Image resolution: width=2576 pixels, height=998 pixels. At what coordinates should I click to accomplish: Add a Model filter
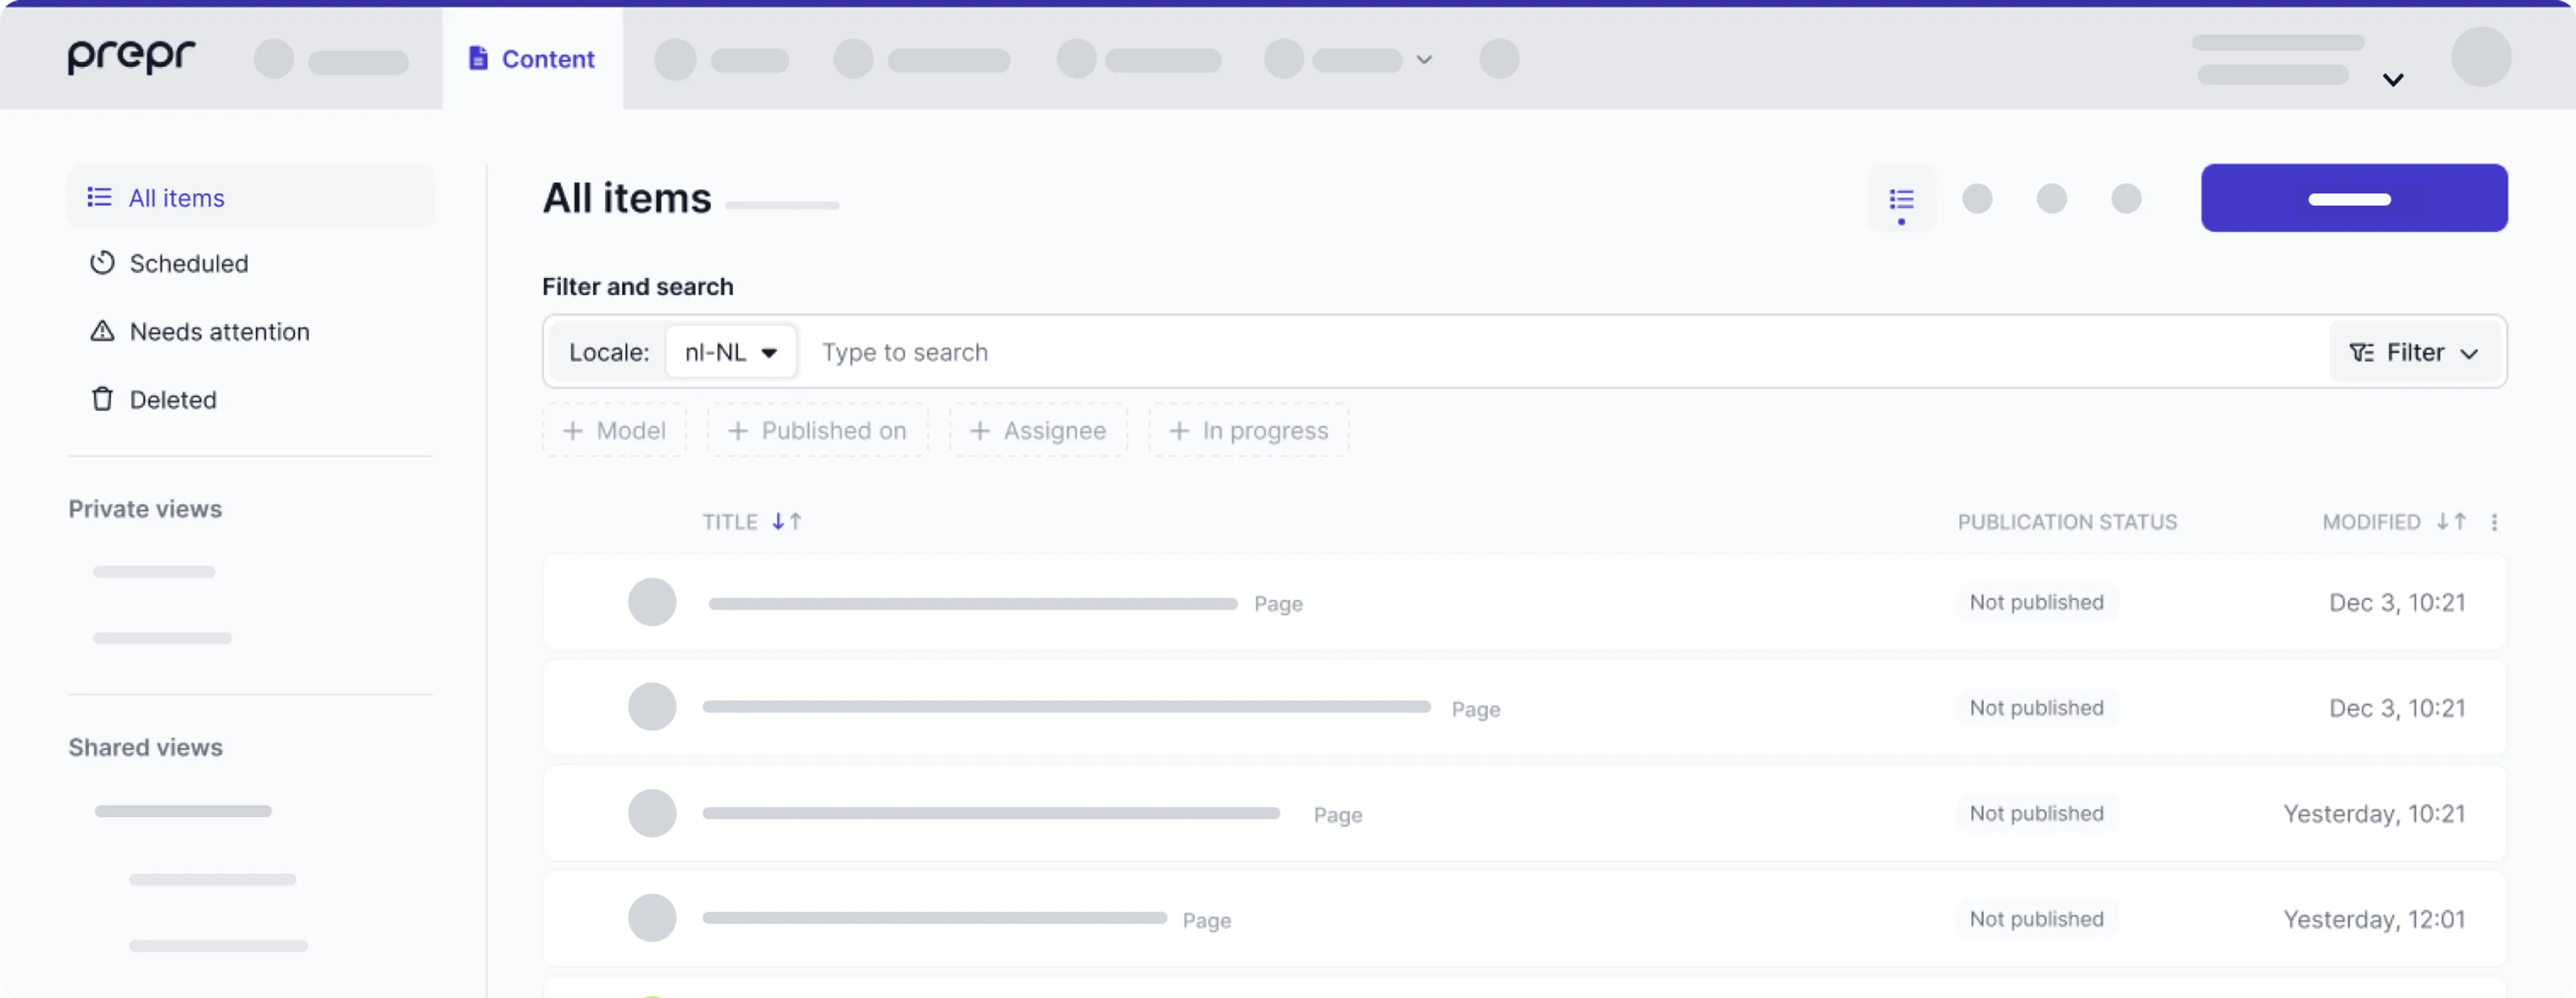point(614,430)
